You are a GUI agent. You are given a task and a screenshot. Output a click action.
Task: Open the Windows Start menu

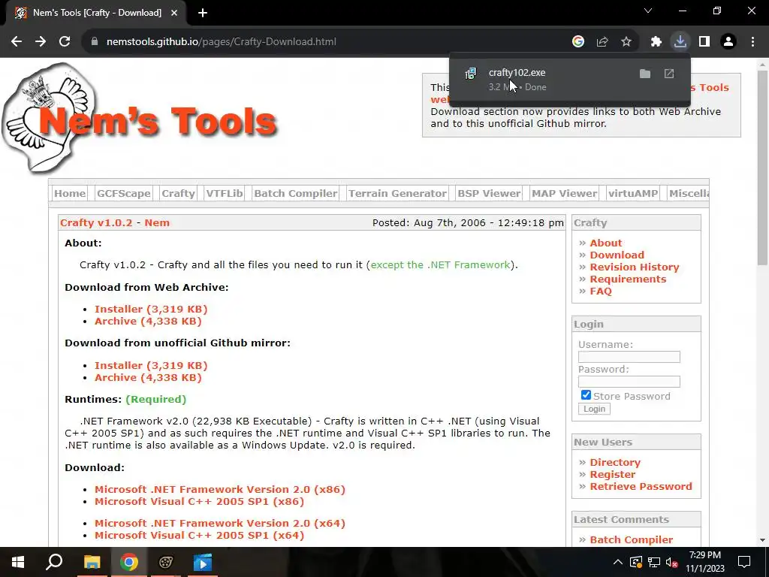tap(18, 562)
